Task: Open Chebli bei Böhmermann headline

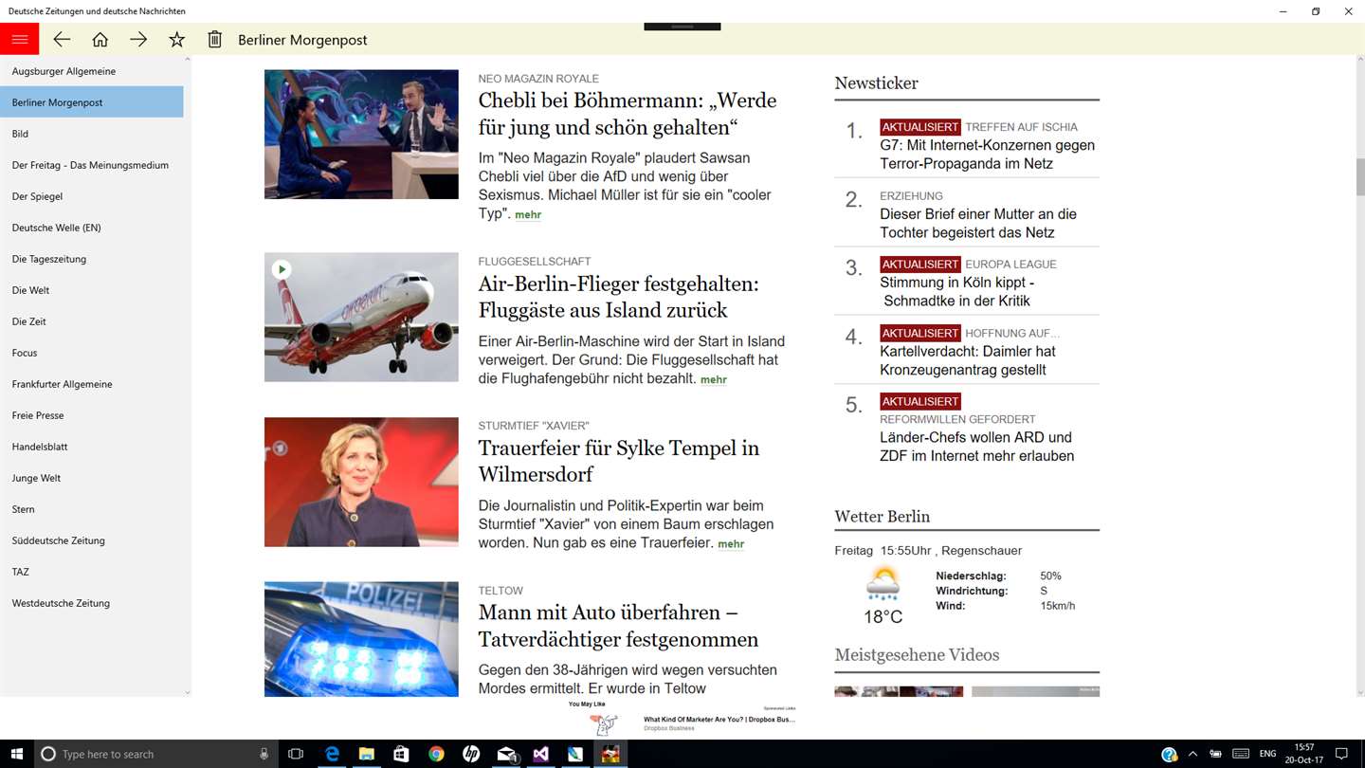Action: coord(628,114)
